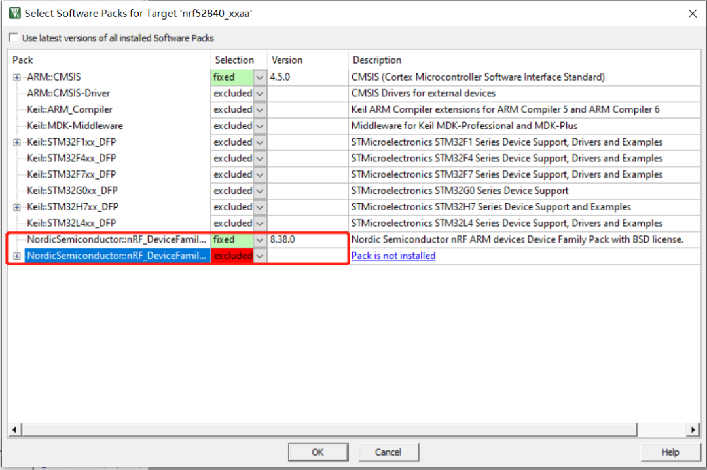The width and height of the screenshot is (707, 470).
Task: Click the green fixed cell for ARM::CMSIS
Action: (x=232, y=77)
